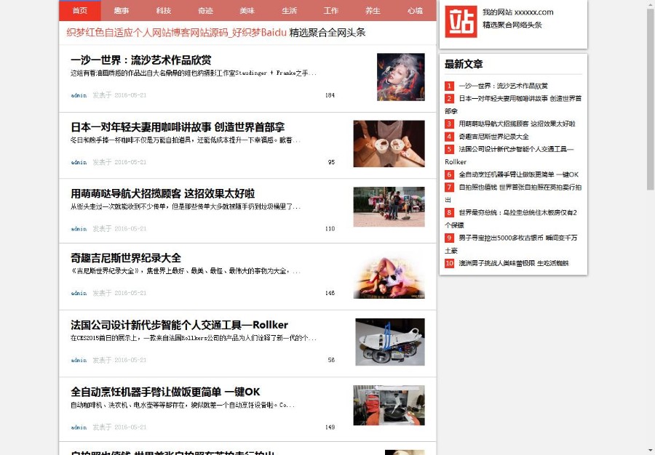Click admin author of guide dog article
The height and width of the screenshot is (455, 655).
tap(79, 228)
